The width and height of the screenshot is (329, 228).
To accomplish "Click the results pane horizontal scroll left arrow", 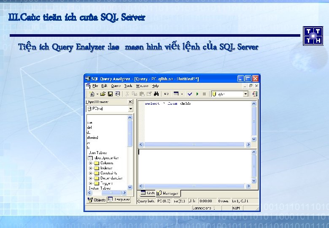I will pos(141,186).
